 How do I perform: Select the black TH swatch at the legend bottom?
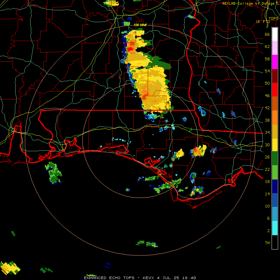tap(275, 242)
